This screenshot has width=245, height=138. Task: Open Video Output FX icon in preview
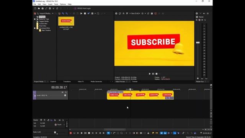(x=123, y=13)
